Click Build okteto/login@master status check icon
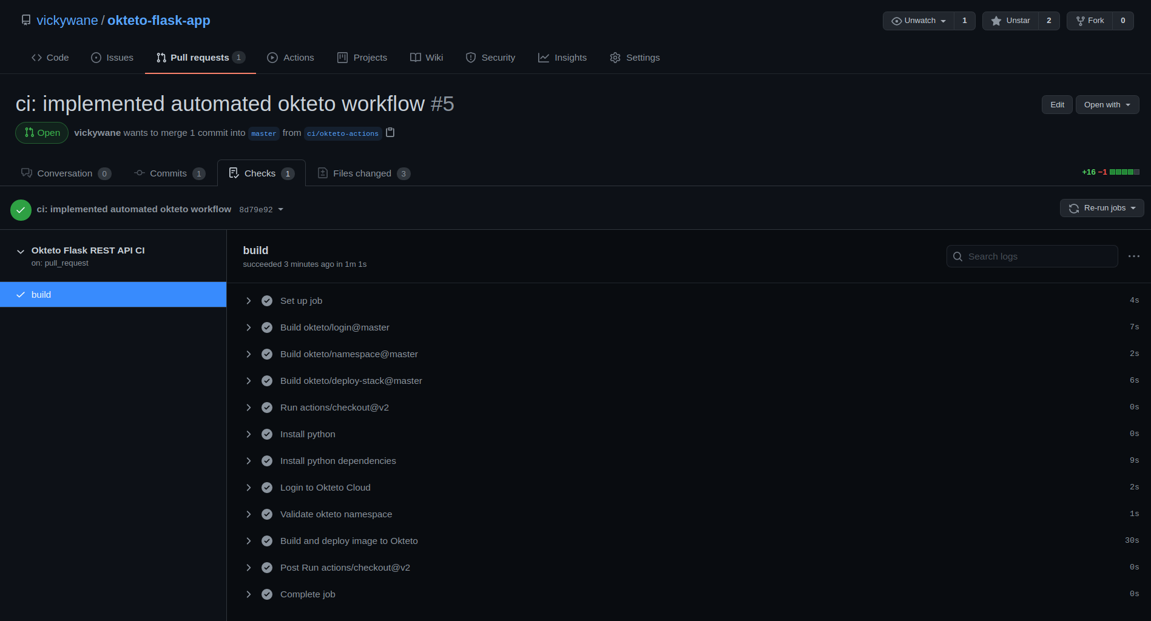 pos(267,327)
